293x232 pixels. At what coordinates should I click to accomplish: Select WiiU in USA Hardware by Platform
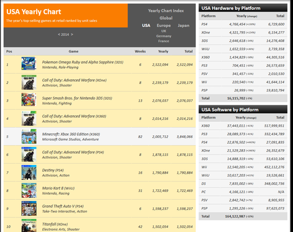(205, 49)
